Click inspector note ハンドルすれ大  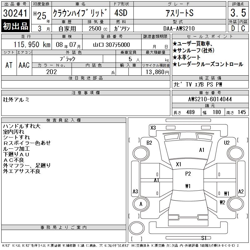tap(22, 126)
